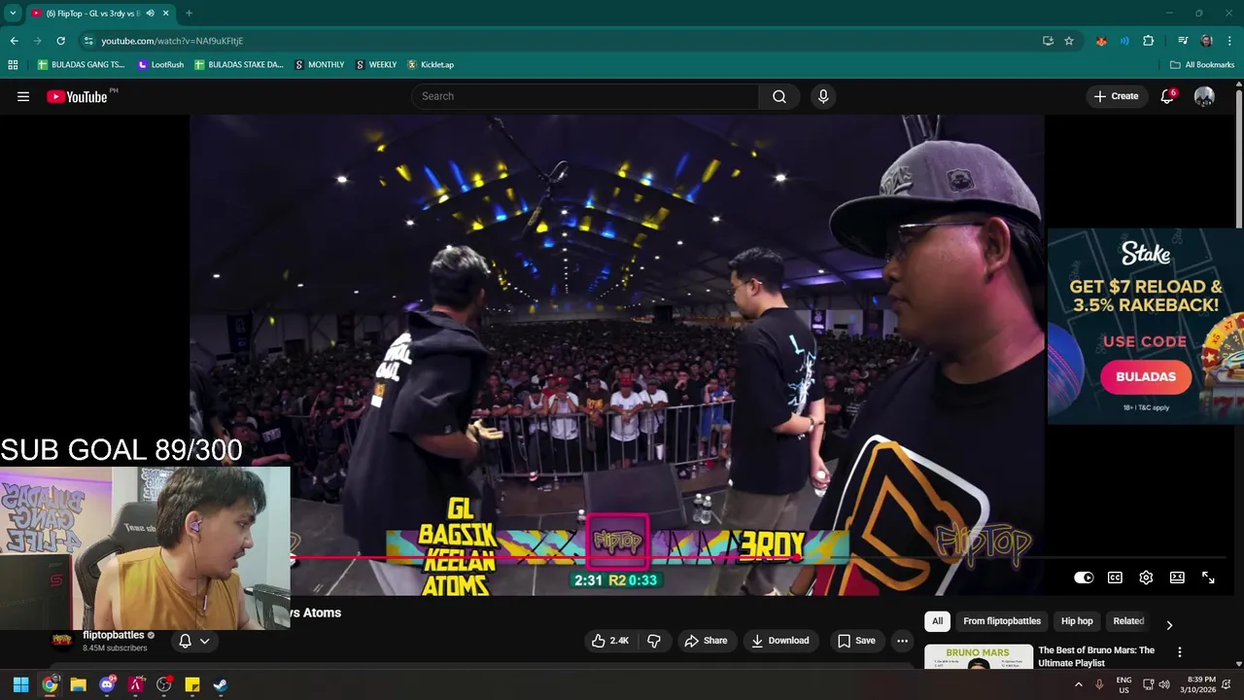1244x700 pixels.
Task: Open options for Bruno Mars playlist recommendation
Action: 1179,652
